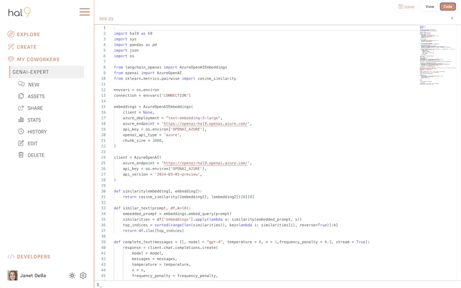The height and width of the screenshot is (288, 461).
Task: Click the Delete trash can icon
Action: click(21, 155)
